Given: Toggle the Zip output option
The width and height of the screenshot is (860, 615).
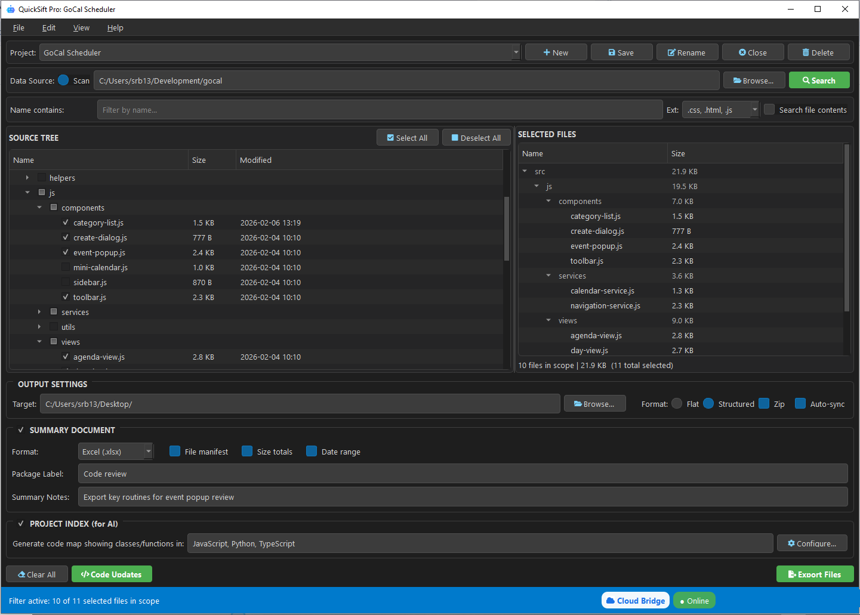Looking at the screenshot, I should tap(764, 404).
